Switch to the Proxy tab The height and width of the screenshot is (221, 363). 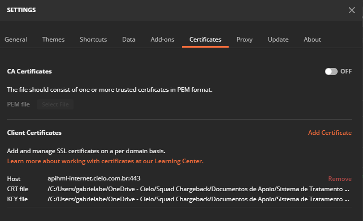[x=244, y=40]
